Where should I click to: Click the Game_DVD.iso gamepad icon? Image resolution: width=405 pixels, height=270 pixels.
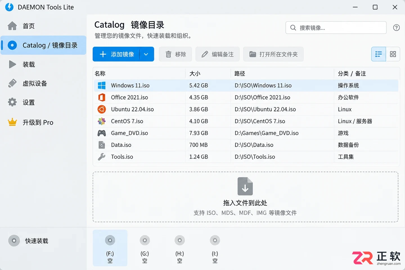coord(102,133)
